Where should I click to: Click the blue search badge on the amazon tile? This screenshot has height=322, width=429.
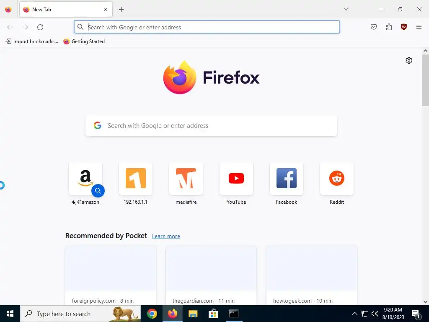point(98,191)
